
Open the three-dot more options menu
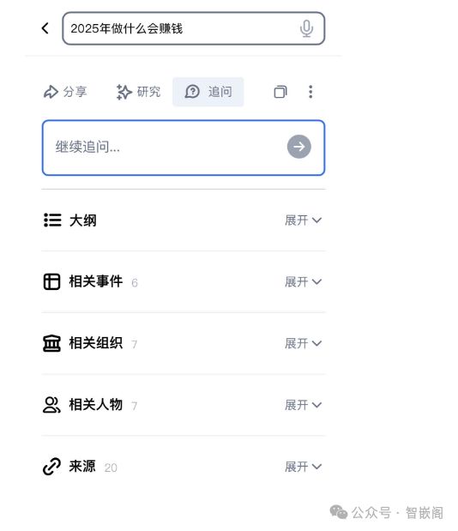coord(310,92)
